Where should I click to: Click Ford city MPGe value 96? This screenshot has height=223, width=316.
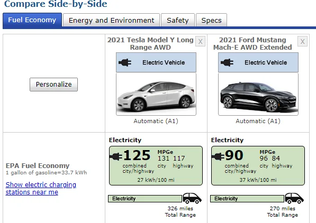click(264, 159)
